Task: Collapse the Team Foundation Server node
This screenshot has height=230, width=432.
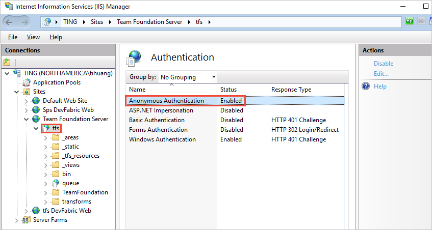Action: (27, 119)
